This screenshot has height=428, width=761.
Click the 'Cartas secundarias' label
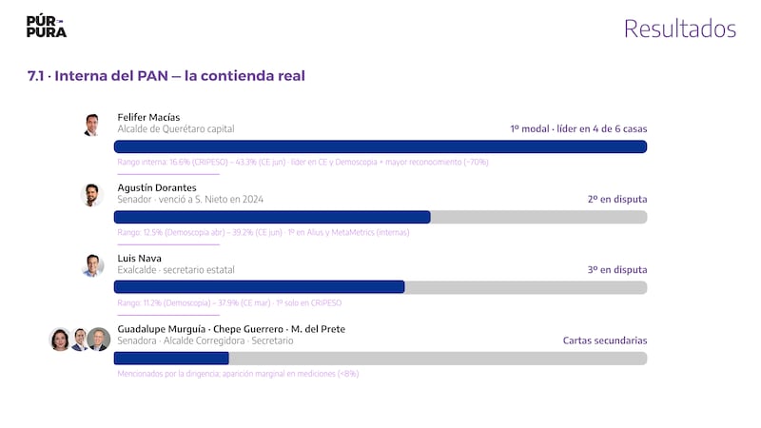click(605, 340)
